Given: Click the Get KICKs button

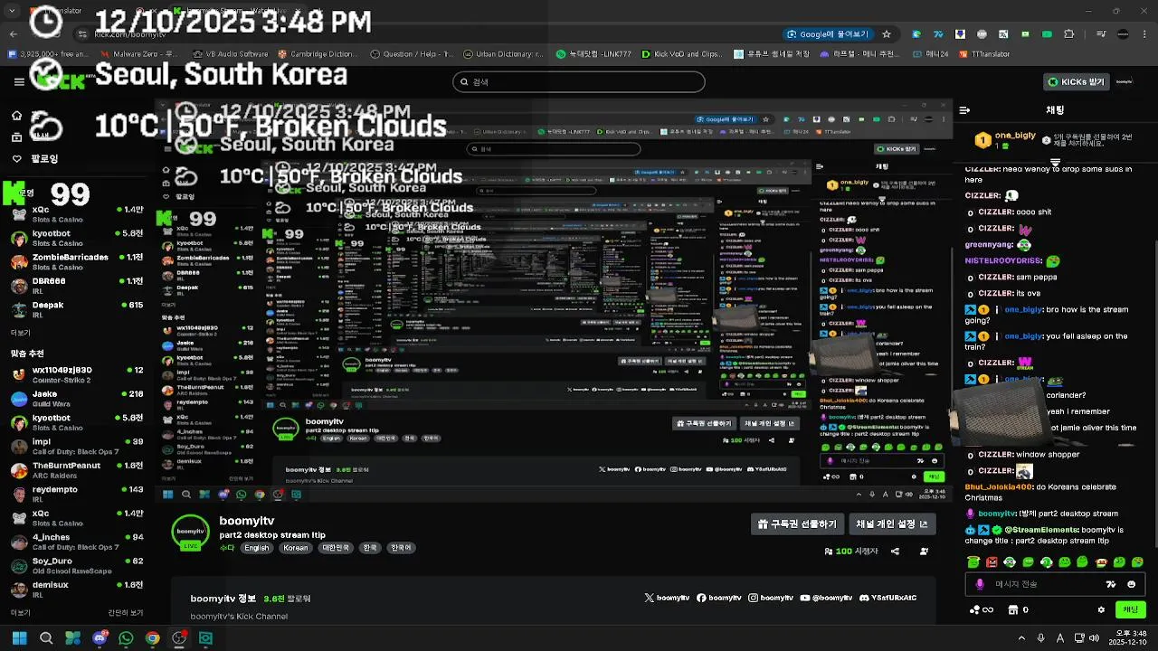Looking at the screenshot, I should [x=1076, y=81].
